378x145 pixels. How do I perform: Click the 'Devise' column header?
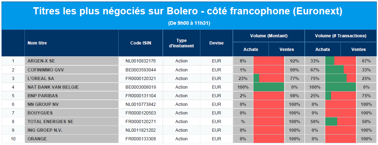[x=216, y=43]
